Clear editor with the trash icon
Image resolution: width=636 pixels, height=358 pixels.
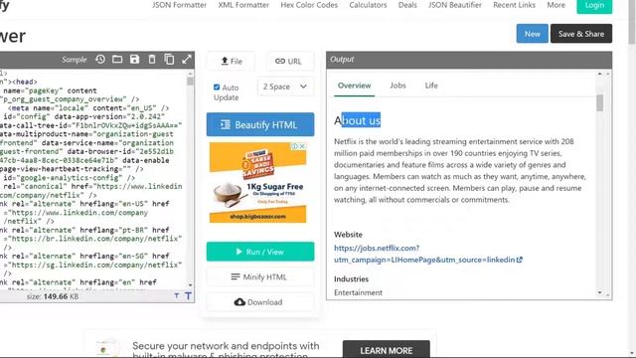coord(152,60)
